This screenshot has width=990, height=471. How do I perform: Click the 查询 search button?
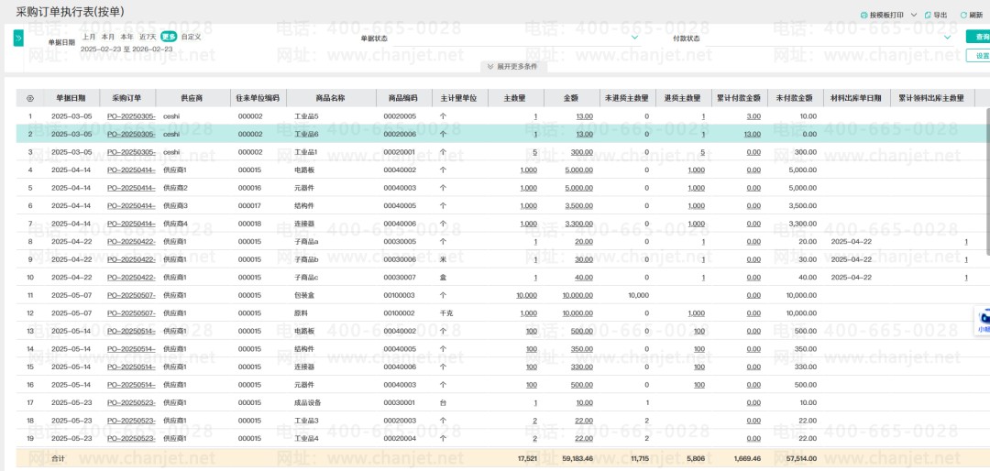click(979, 38)
